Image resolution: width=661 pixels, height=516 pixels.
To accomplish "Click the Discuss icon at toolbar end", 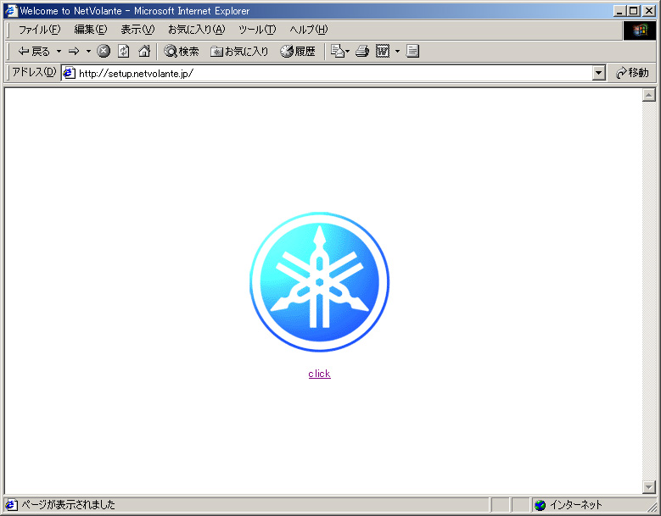I will pos(413,52).
